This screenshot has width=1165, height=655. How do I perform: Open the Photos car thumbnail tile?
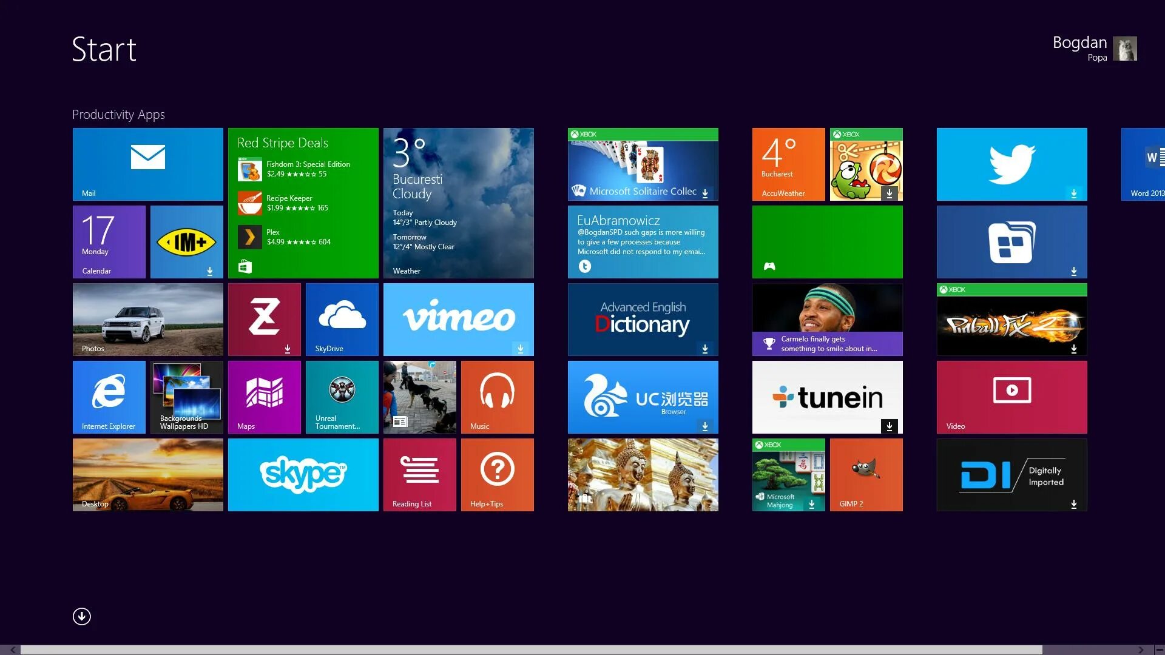(147, 319)
